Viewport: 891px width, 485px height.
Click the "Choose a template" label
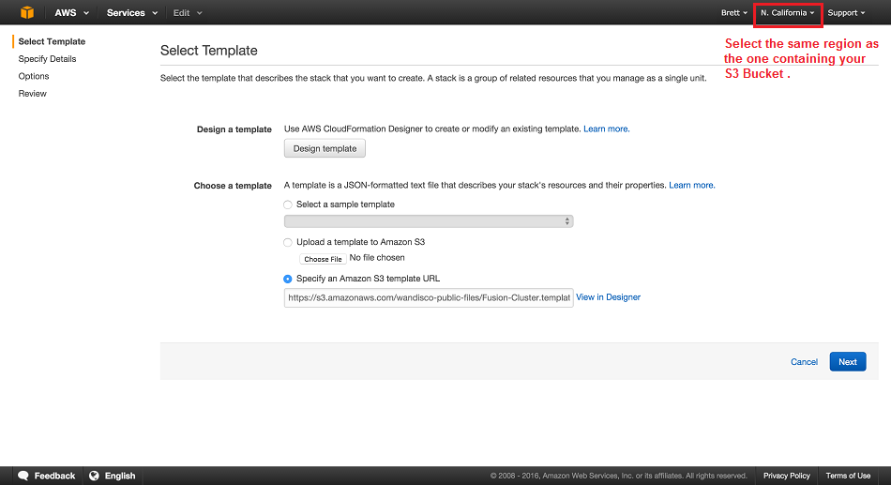[x=233, y=186]
